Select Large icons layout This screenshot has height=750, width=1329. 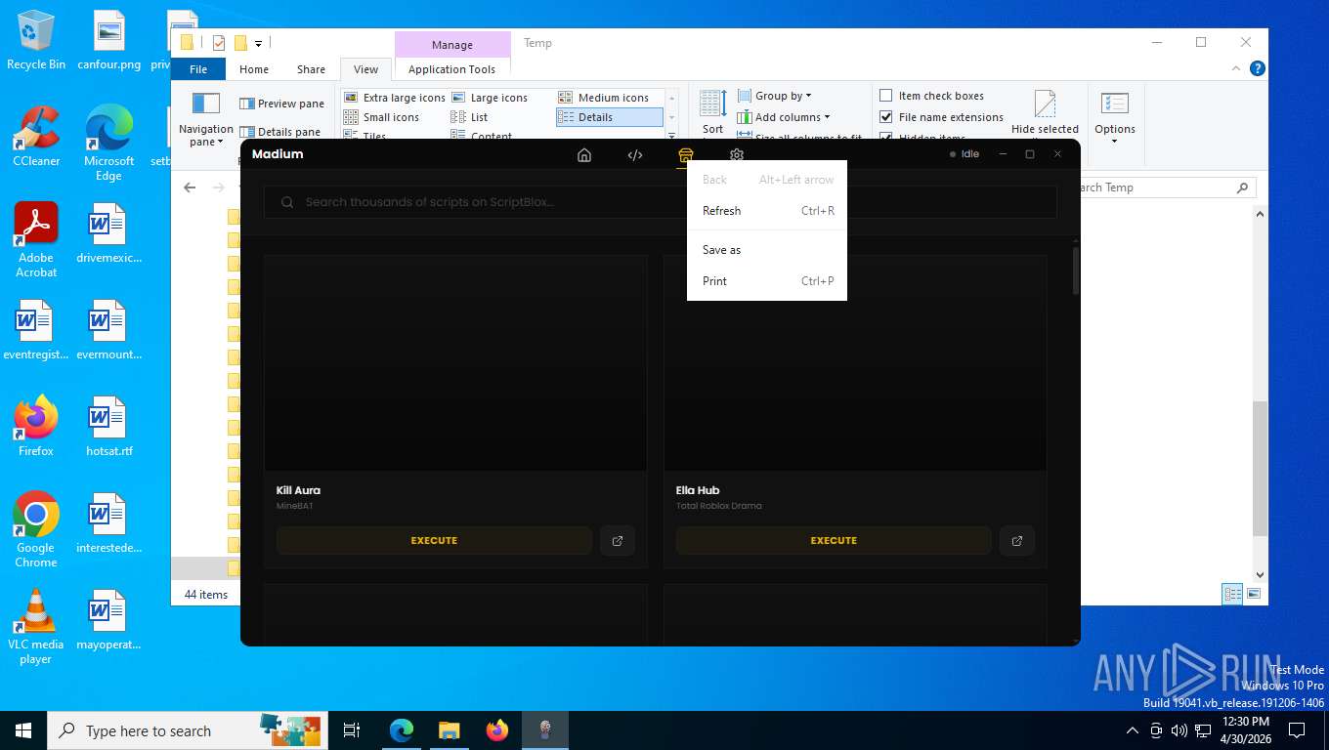click(490, 98)
